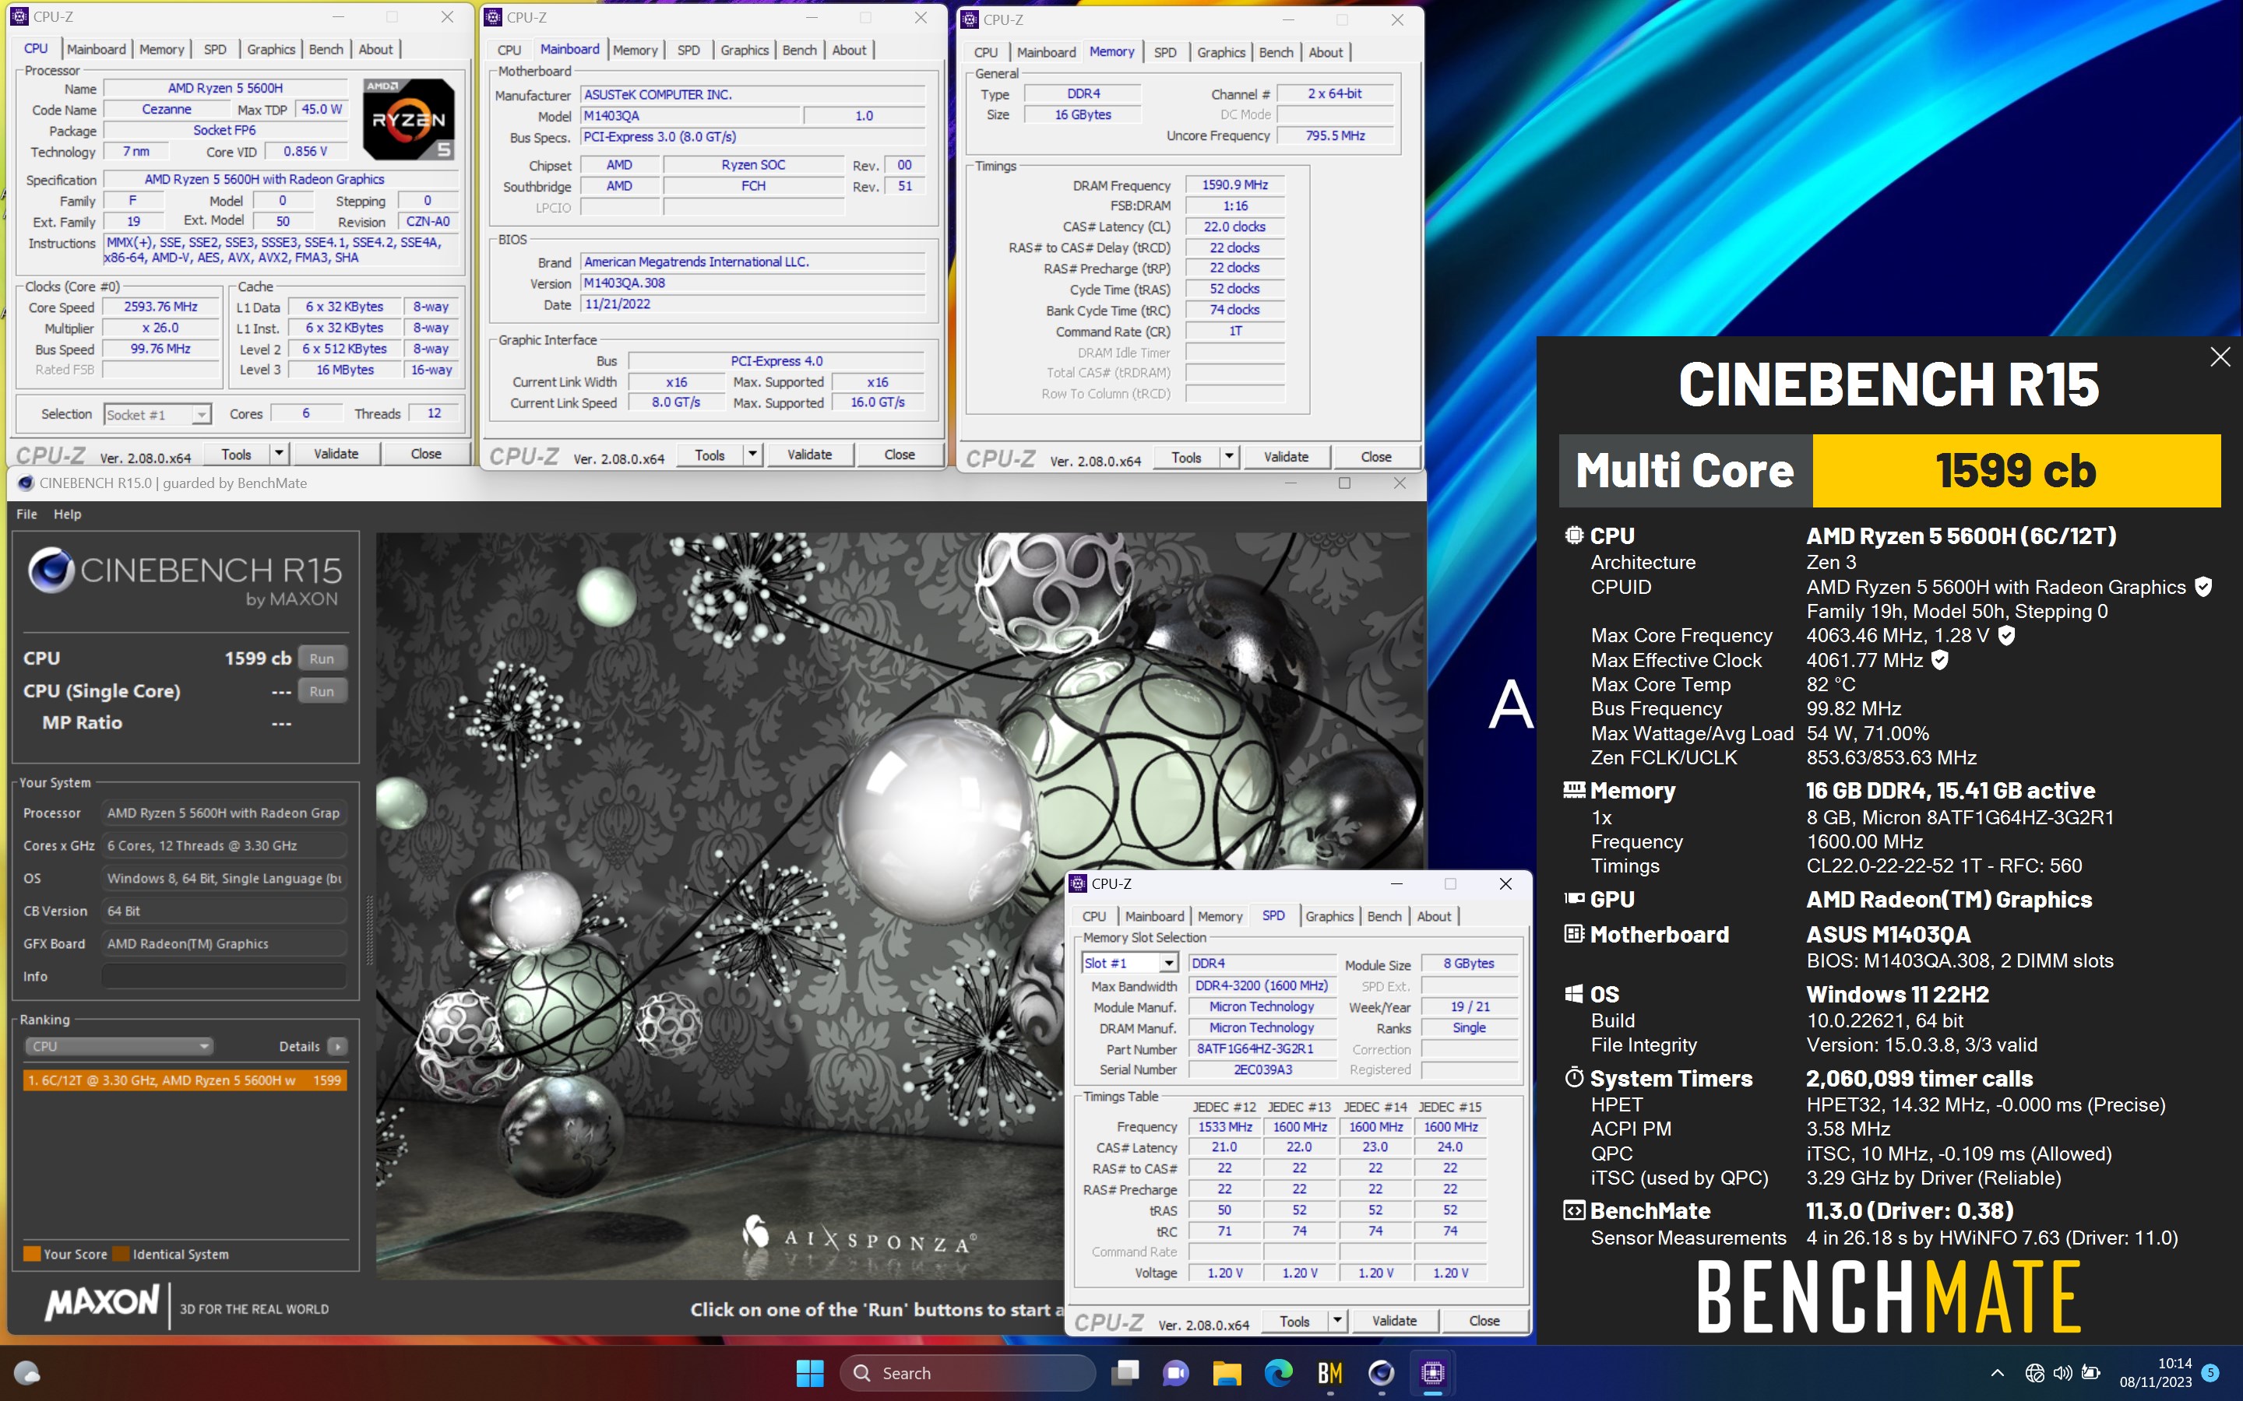Open Tools dropdown arrow in first CPU-Z window
The image size is (2243, 1401).
click(x=279, y=454)
